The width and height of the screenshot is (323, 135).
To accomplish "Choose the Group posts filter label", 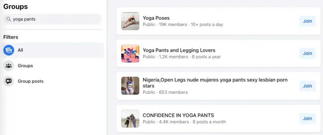I will point(31,81).
